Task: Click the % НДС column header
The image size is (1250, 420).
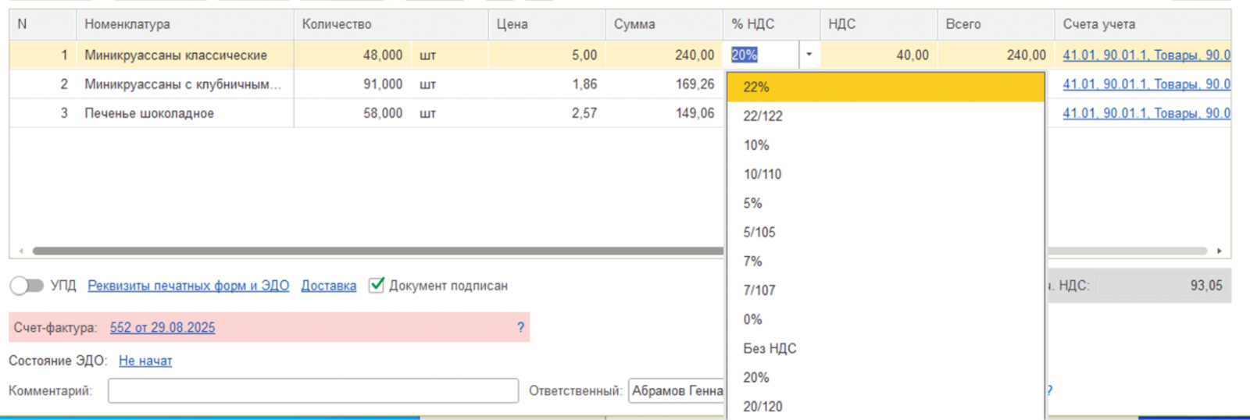Action: click(771, 24)
